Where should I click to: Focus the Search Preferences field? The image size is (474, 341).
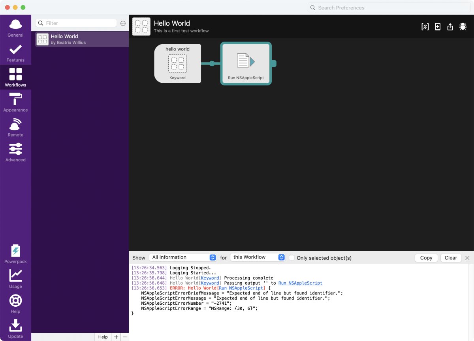(x=389, y=7)
